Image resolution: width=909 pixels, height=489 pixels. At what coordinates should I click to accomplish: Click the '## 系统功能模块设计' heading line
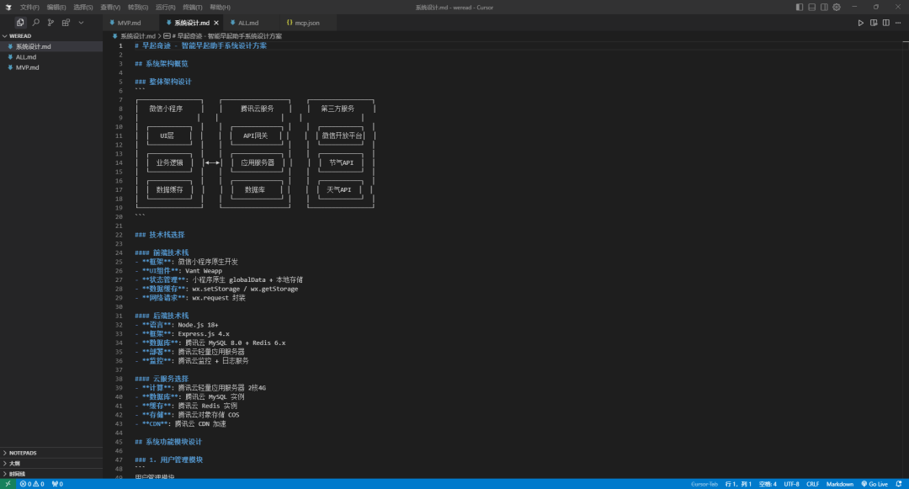[168, 442]
